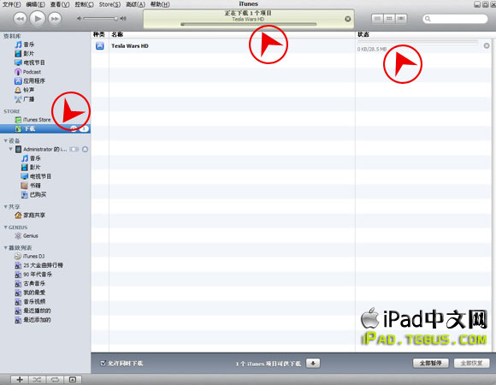Open 已购买 purchased list on the device

(34, 194)
